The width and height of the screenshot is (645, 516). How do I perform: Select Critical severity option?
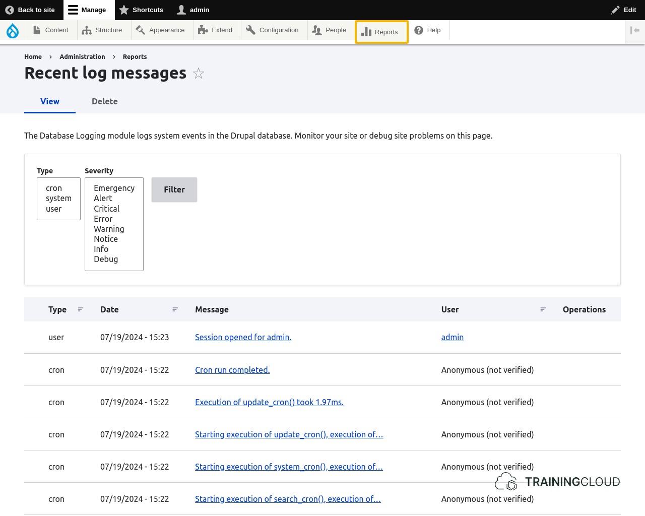(114, 209)
